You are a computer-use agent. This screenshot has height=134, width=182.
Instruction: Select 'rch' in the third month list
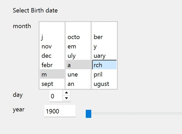[104, 65]
